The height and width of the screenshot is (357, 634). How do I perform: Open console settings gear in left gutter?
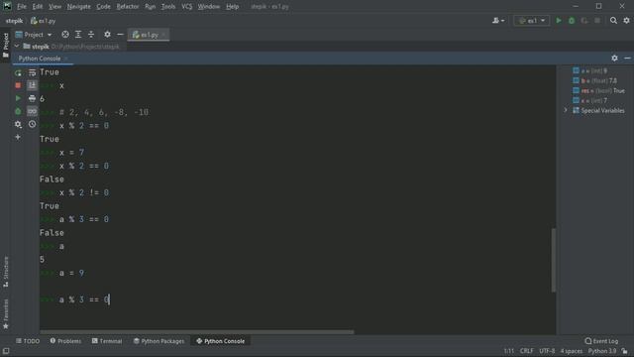(x=18, y=124)
